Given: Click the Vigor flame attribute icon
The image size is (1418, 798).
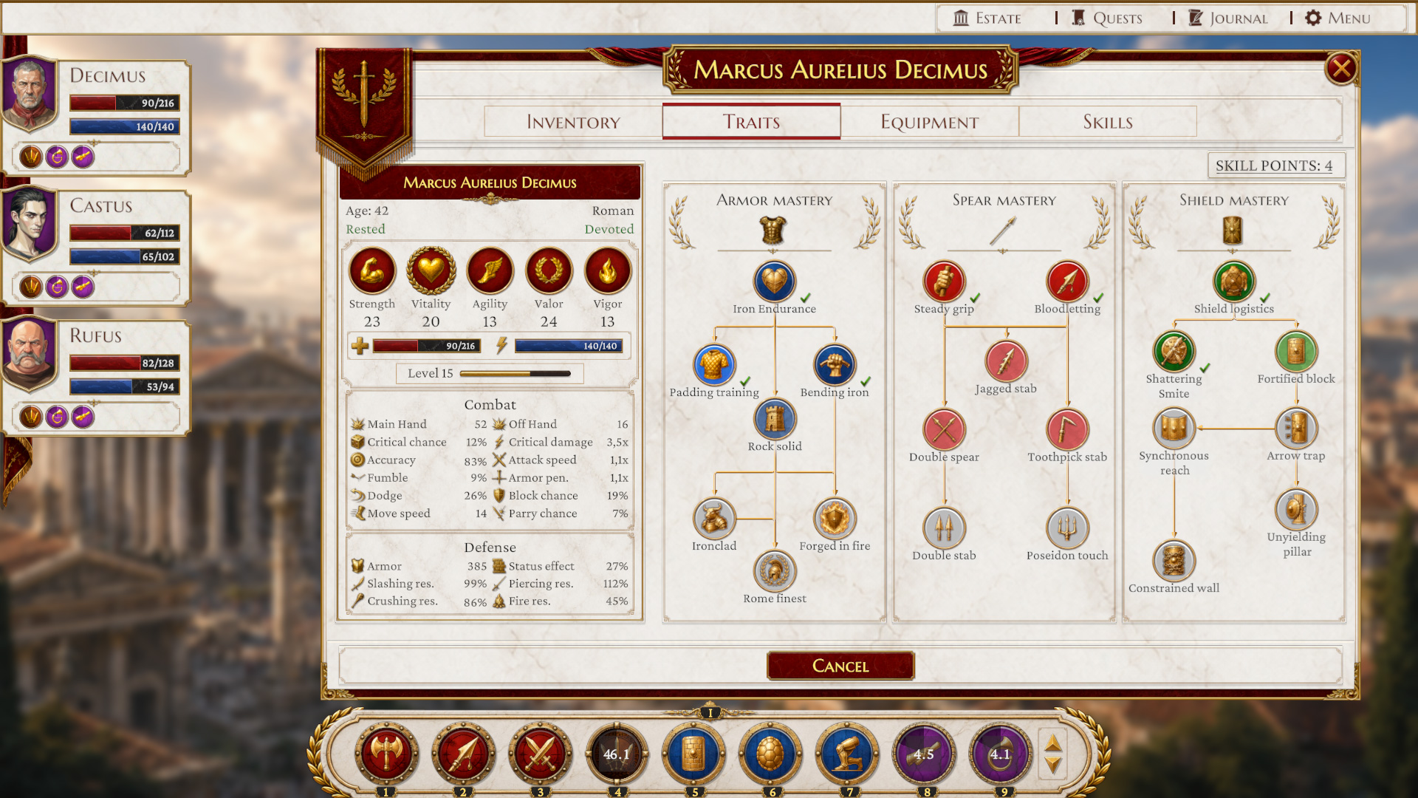Looking at the screenshot, I should pos(607,270).
